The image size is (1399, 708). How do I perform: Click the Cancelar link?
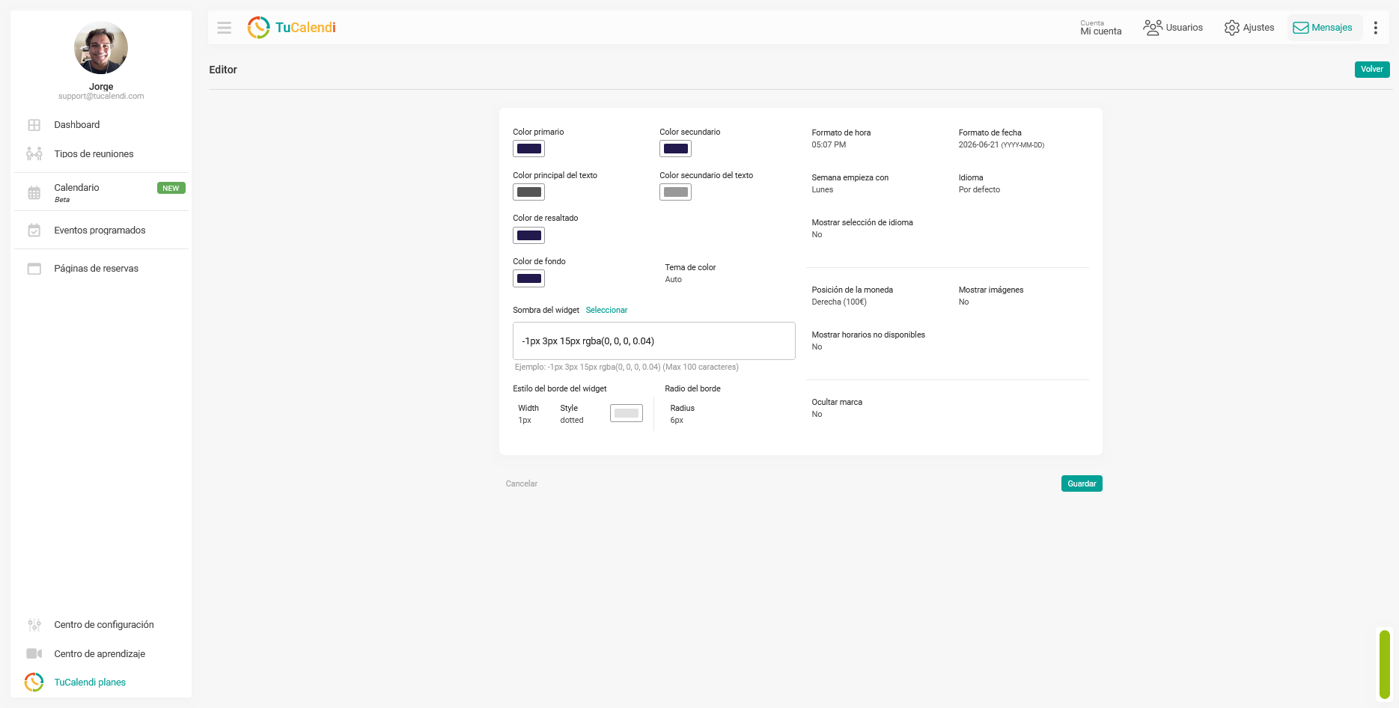(522, 483)
